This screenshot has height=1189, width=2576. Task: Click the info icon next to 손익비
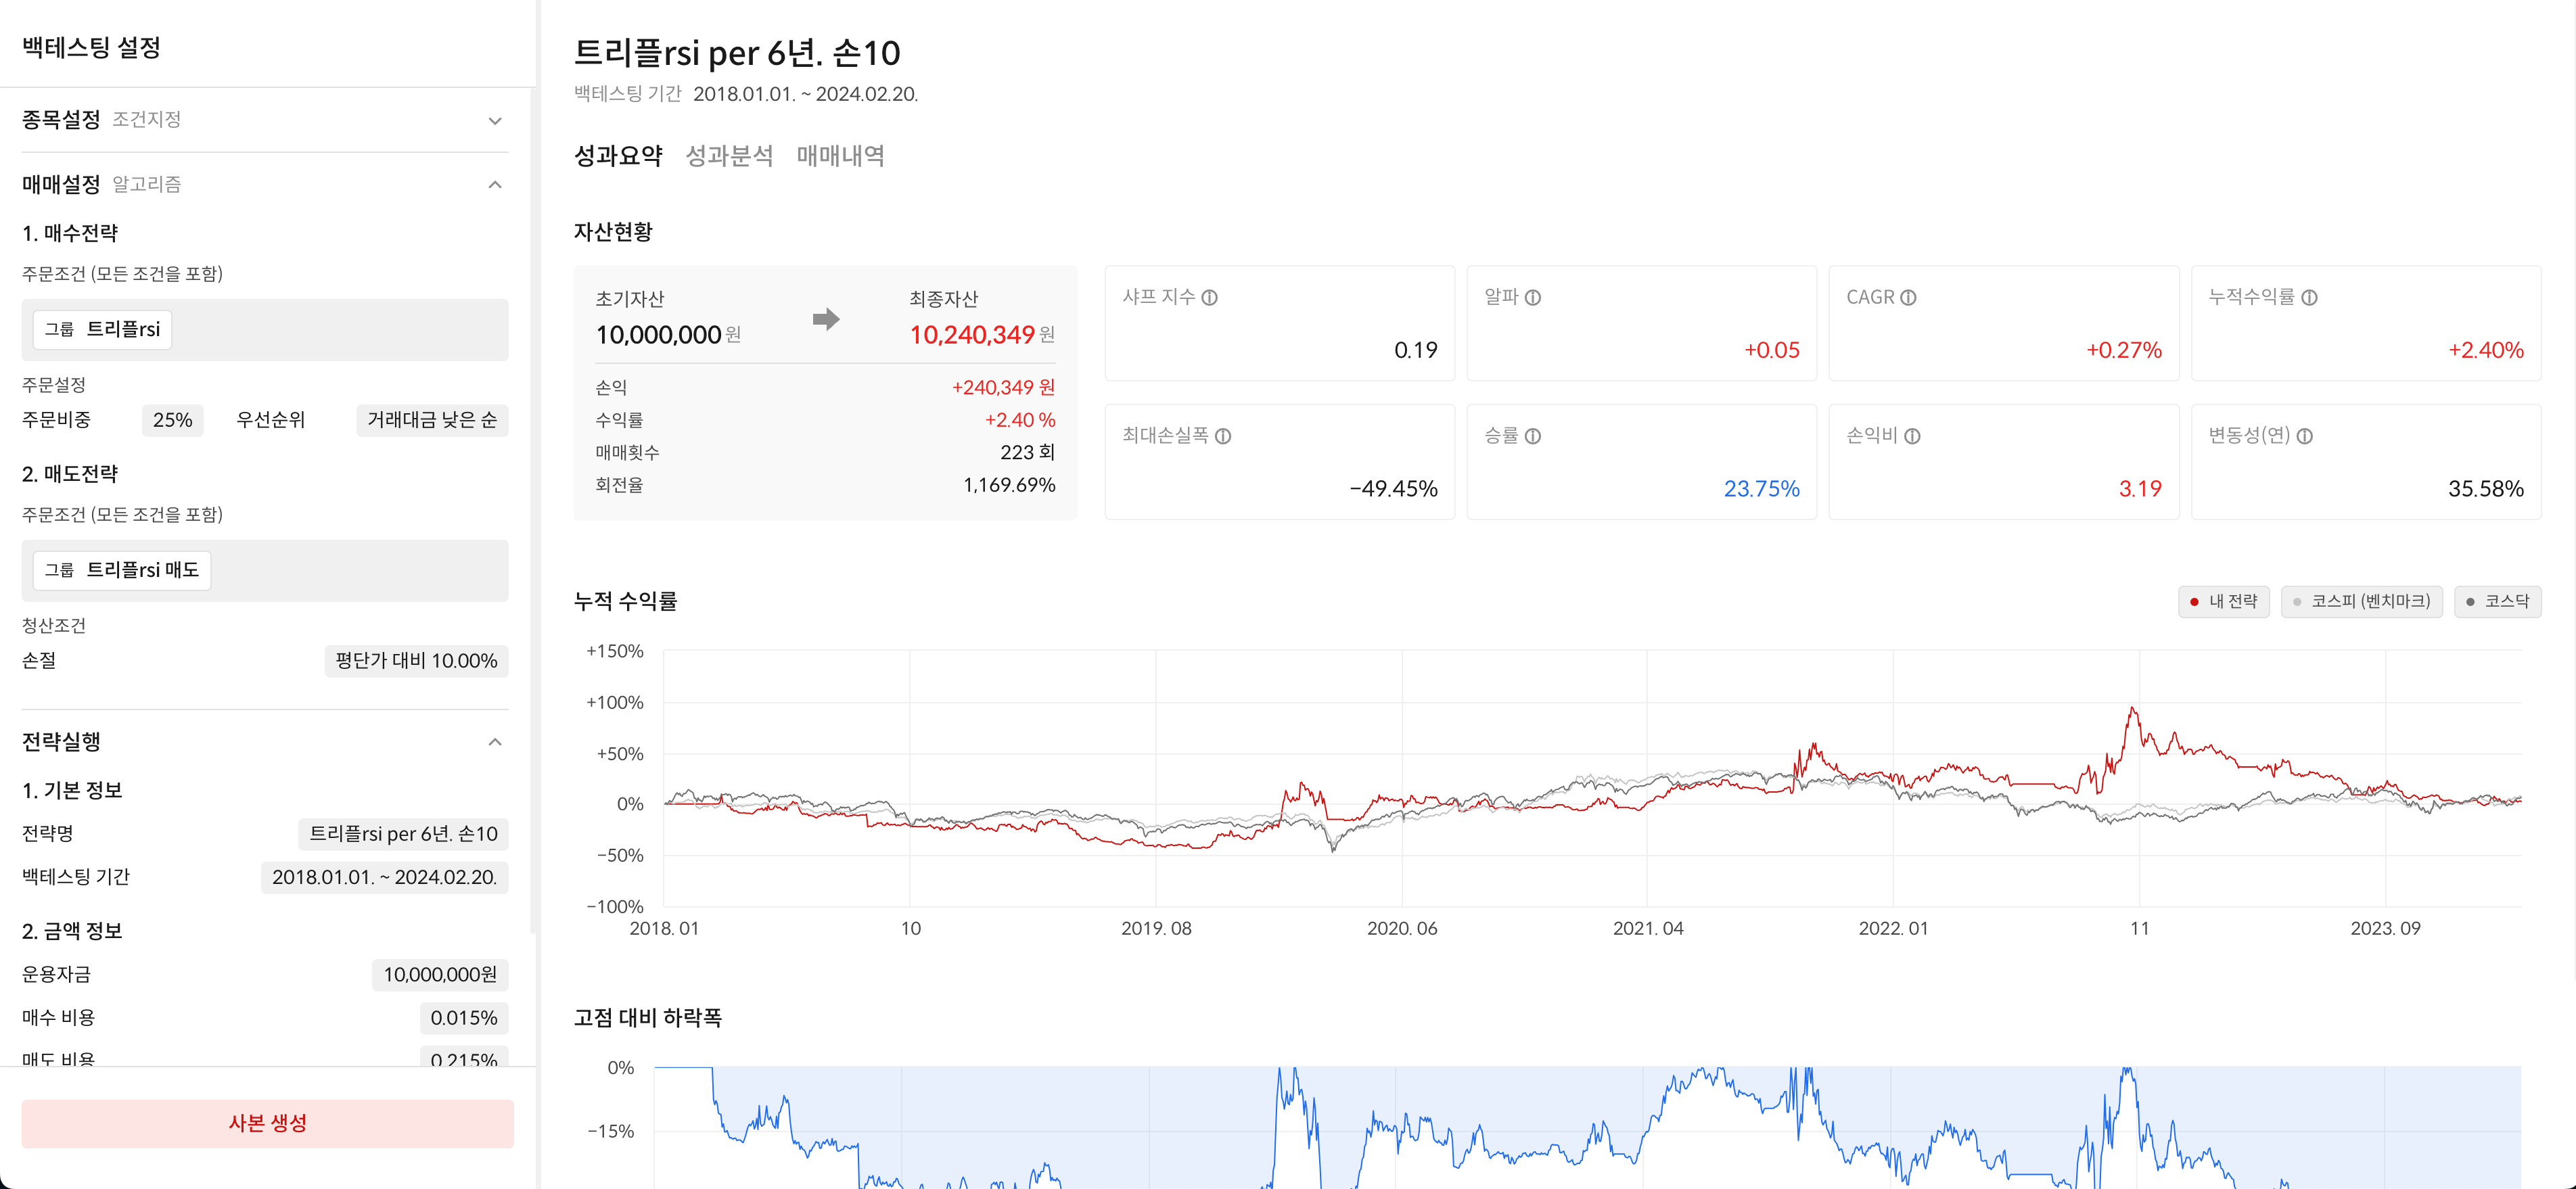pyautogui.click(x=1912, y=436)
